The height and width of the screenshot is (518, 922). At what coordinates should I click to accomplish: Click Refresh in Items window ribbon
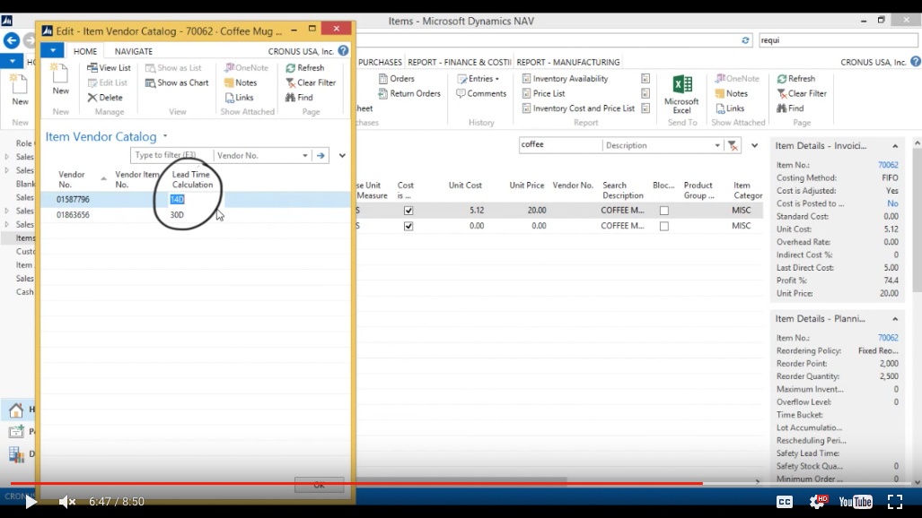tap(796, 79)
